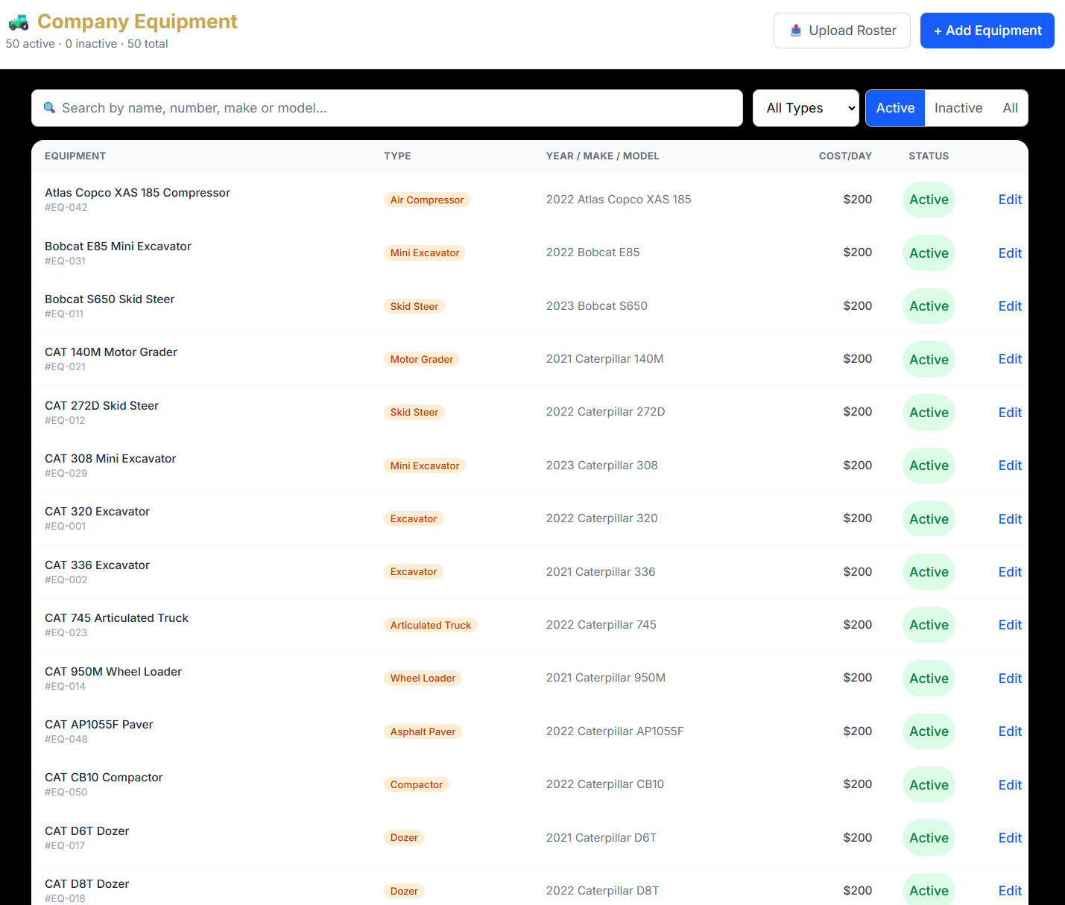The image size is (1065, 905).
Task: Click the Wheel Loader type tag
Action: 423,678
